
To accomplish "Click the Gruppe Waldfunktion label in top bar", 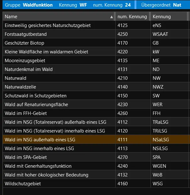I will click(x=29, y=5).
